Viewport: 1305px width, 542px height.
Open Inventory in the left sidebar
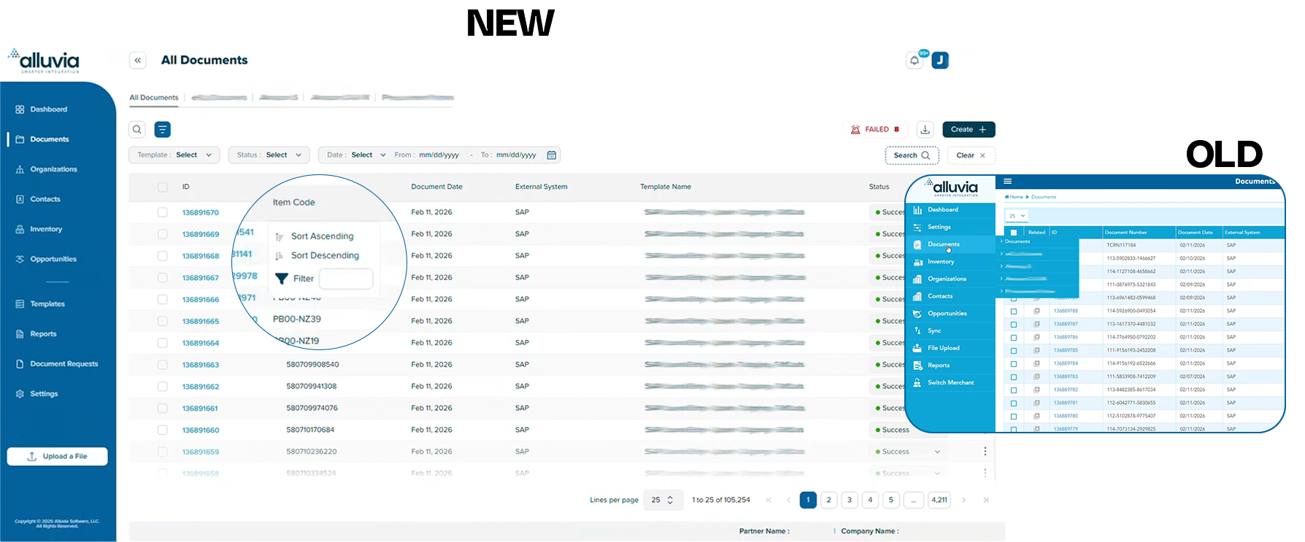[46, 229]
